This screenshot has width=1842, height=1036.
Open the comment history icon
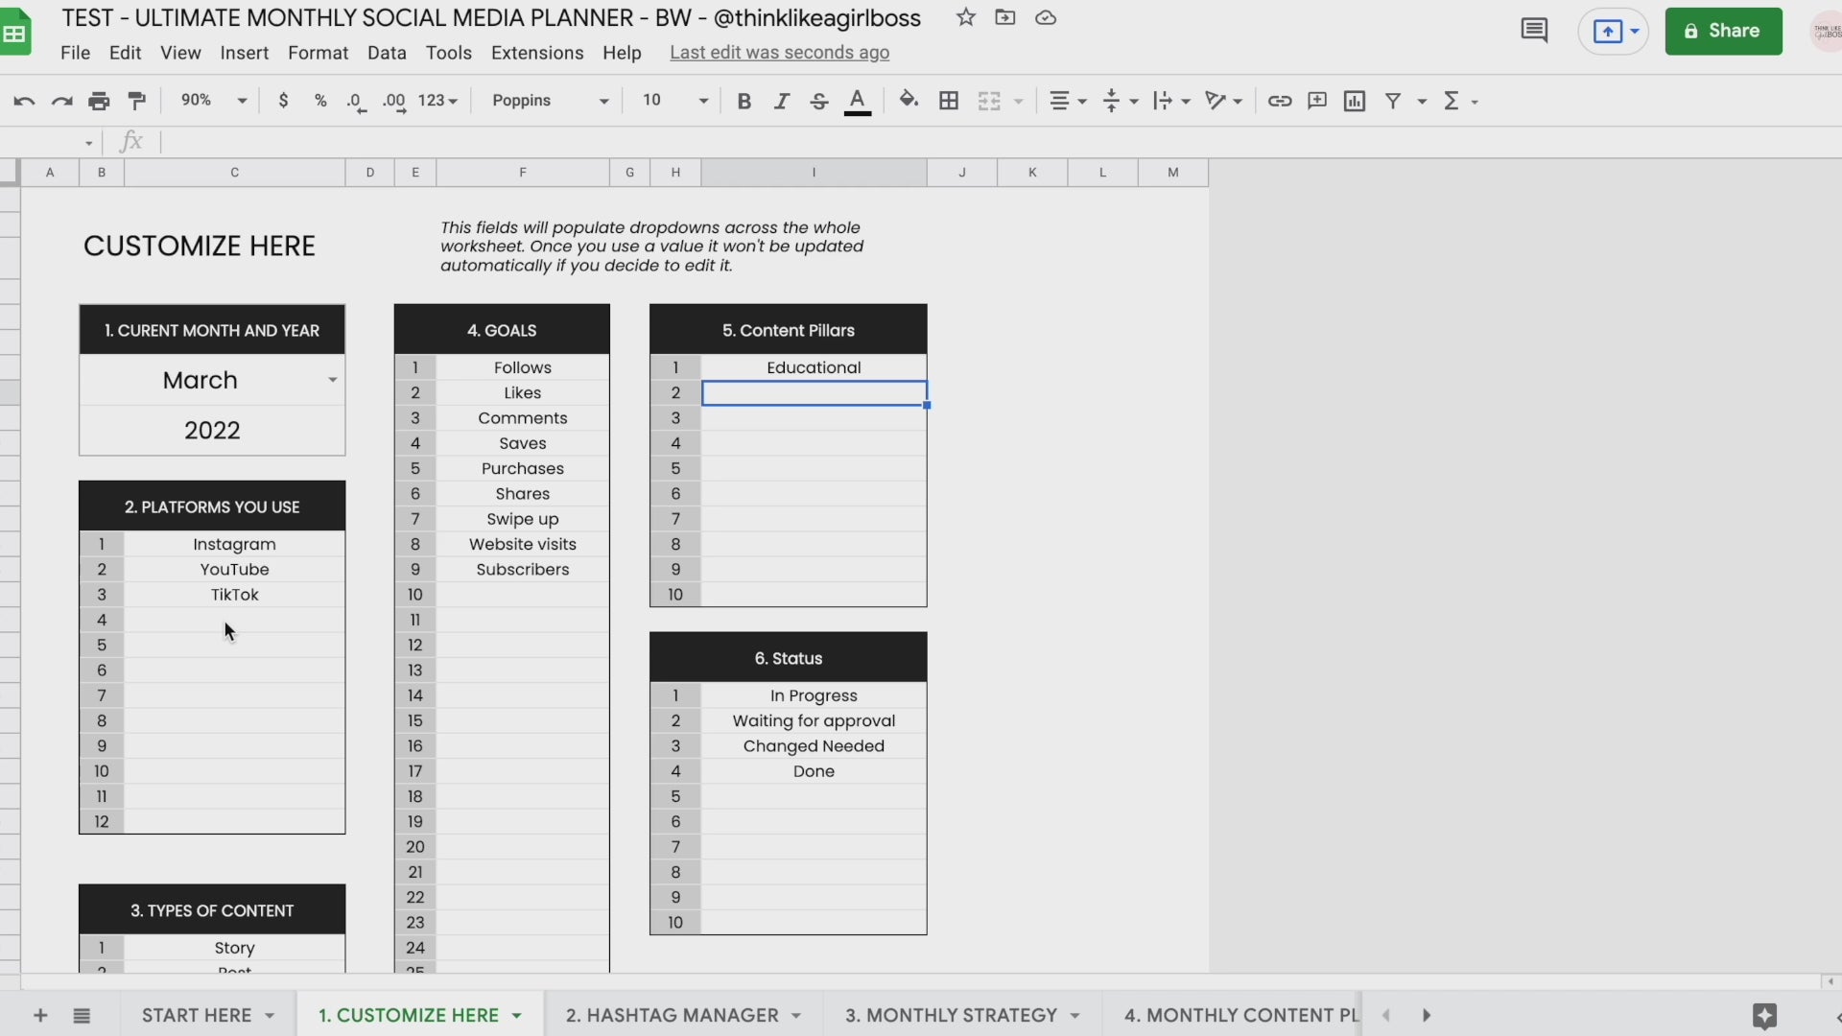tap(1534, 31)
